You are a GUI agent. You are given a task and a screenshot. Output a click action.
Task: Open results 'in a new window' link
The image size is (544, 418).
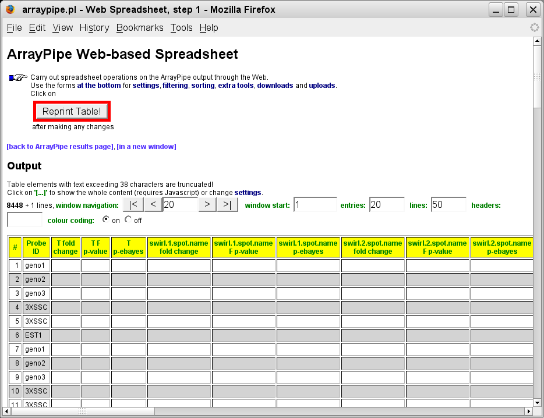coord(146,146)
